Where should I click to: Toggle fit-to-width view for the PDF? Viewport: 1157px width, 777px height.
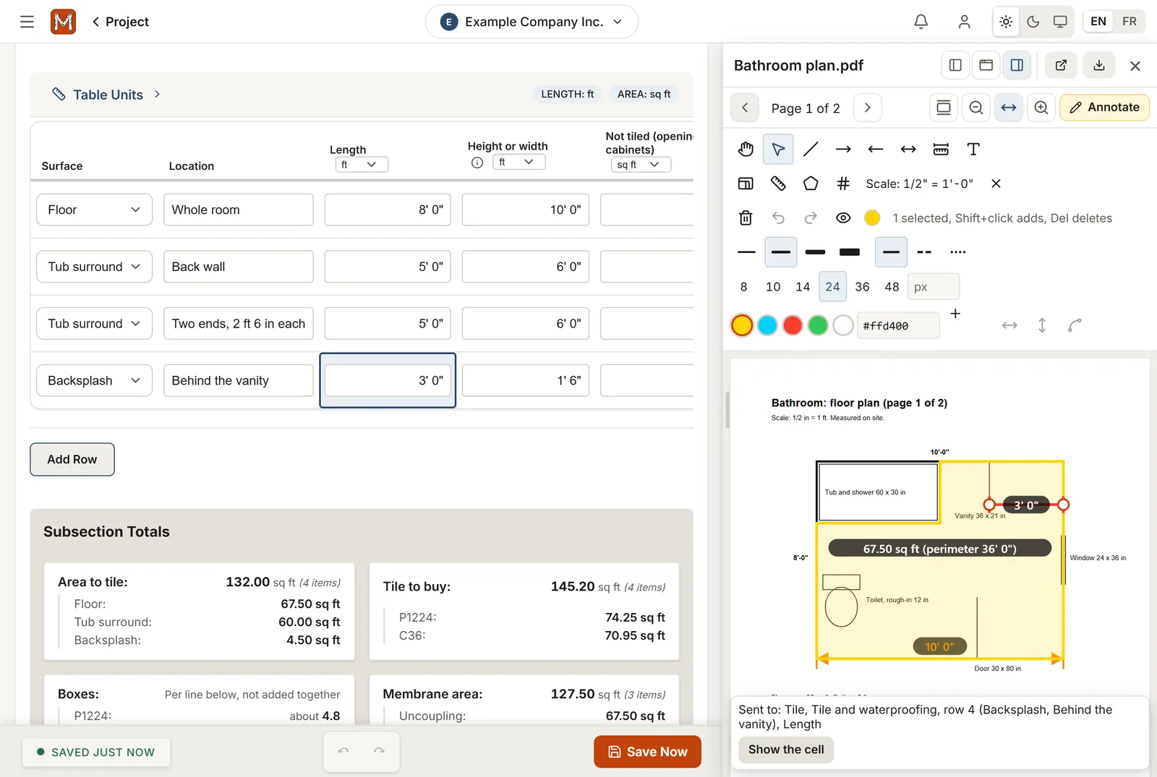1009,108
